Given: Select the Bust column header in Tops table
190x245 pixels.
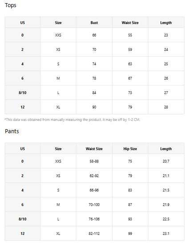Looking at the screenshot, I should pyautogui.click(x=94, y=23).
